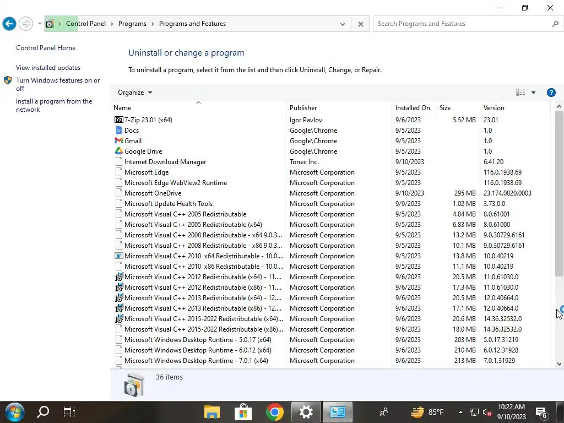Click Visual C++ 2013 Redistributable (x86) icon
This screenshot has width=564, height=423.
point(119,308)
